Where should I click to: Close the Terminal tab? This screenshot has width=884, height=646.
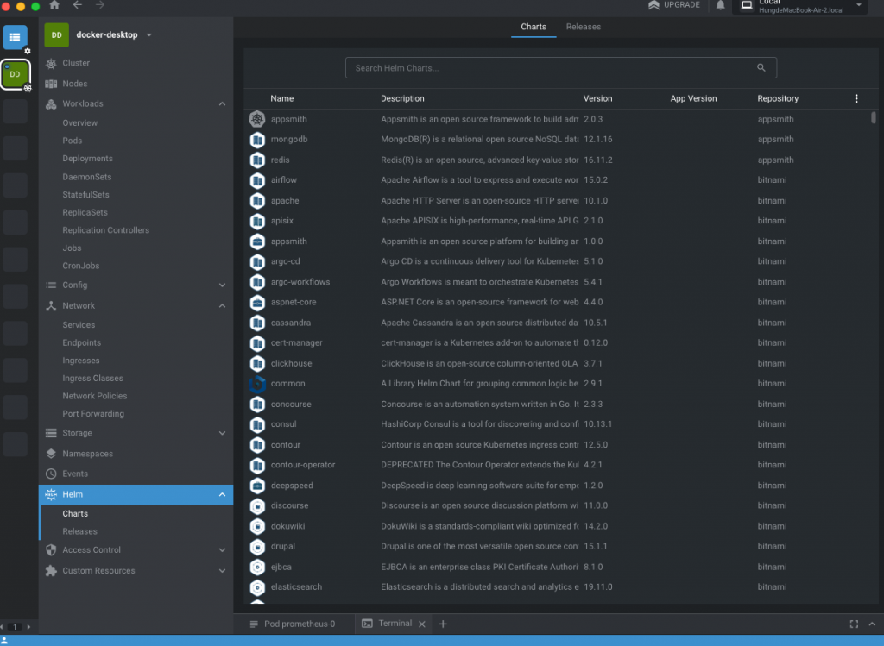pos(421,624)
